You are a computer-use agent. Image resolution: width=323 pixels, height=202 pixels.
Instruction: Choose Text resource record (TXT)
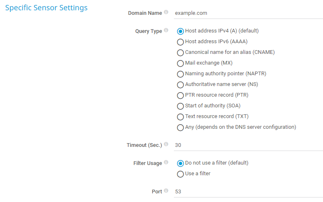pos(180,117)
